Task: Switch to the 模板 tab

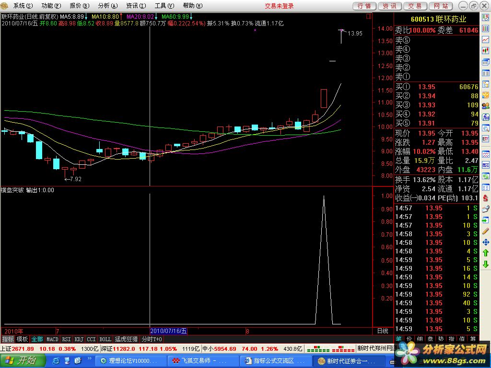Action: point(22,339)
